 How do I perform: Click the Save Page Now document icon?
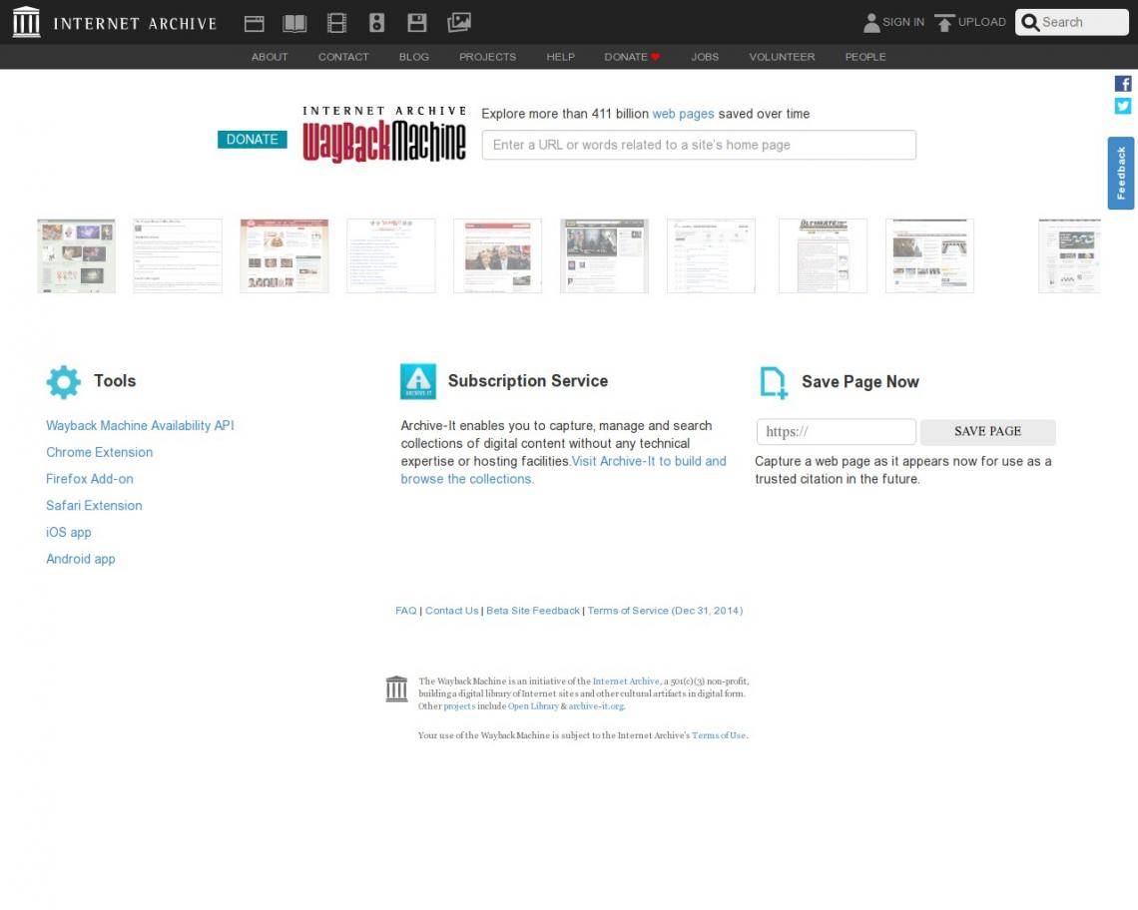773,382
